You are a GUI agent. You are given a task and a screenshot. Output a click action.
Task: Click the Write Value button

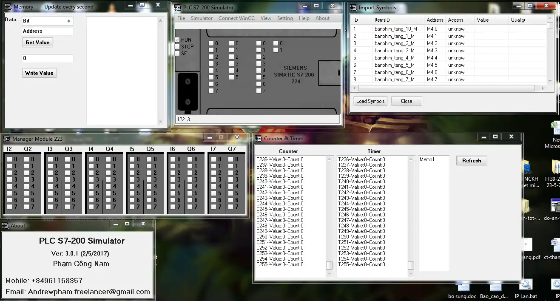pyautogui.click(x=39, y=73)
